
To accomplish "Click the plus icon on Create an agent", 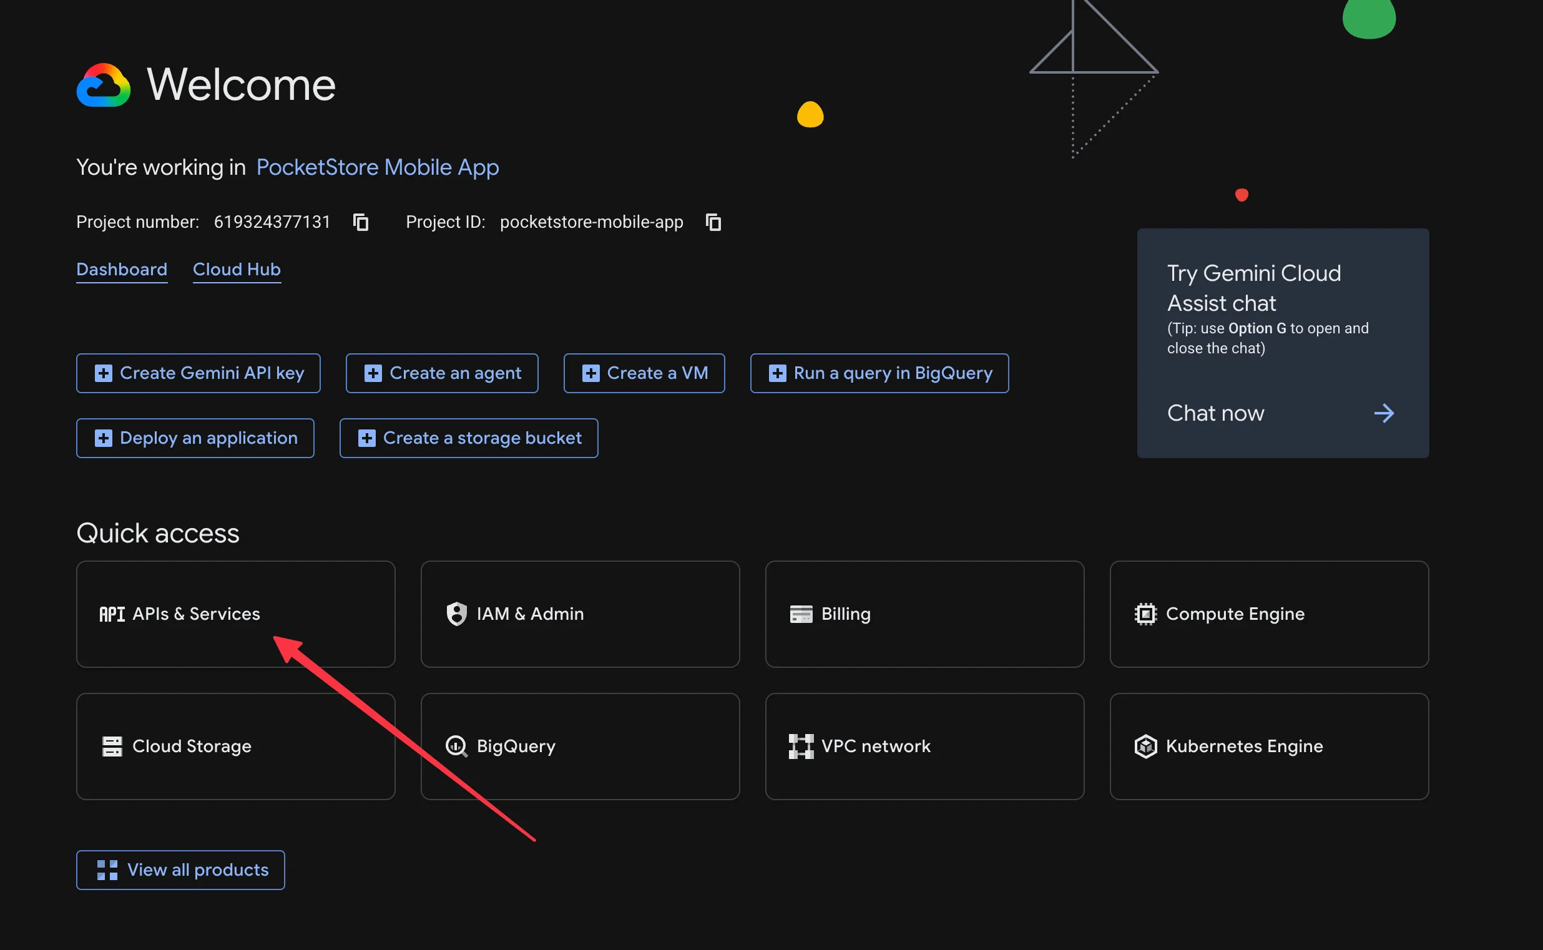I will click(373, 373).
